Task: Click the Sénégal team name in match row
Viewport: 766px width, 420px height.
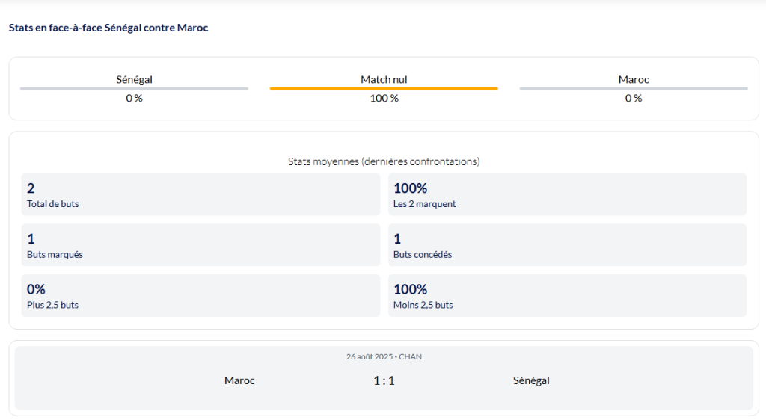Action: tap(531, 380)
